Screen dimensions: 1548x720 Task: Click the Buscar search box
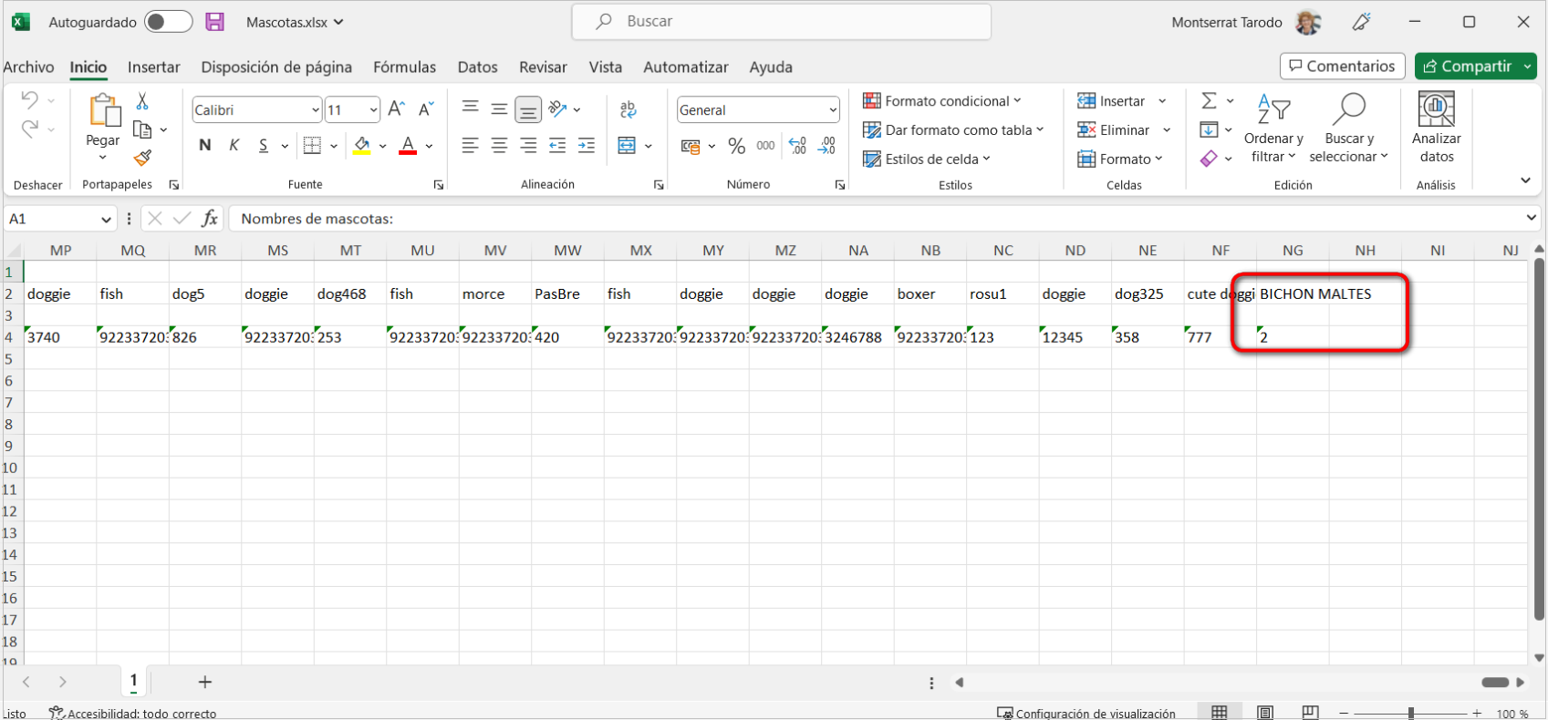(782, 22)
